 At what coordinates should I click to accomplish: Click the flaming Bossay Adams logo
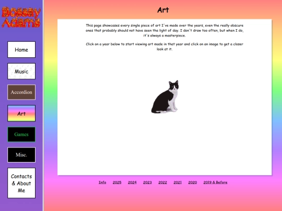(21, 17)
